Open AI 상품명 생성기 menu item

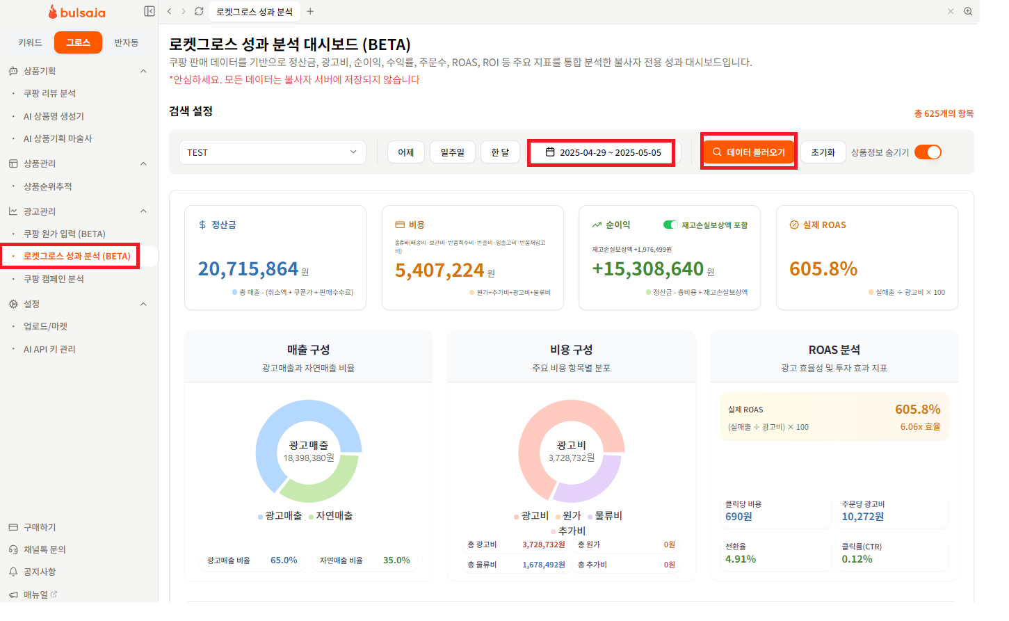54,116
